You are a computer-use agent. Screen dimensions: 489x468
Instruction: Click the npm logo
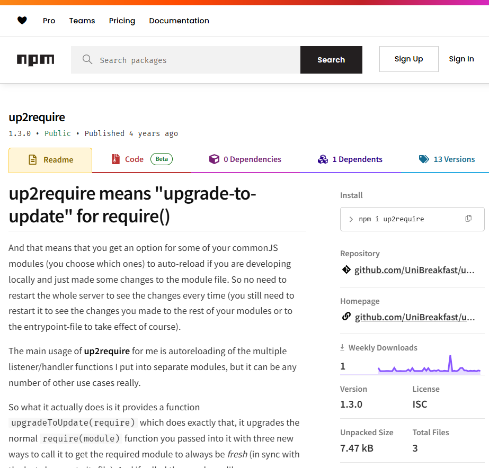pyautogui.click(x=35, y=59)
